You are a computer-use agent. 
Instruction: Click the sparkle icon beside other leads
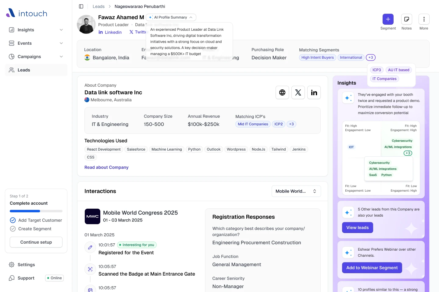coord(348,212)
